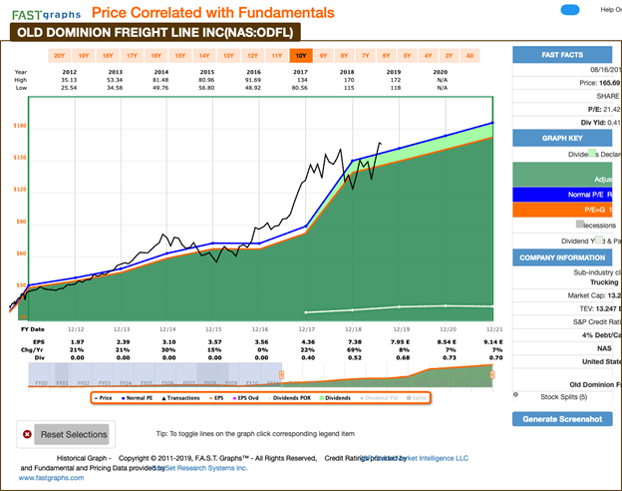
Task: Click the dark green Adjusted earnings swatch
Action: click(x=562, y=175)
